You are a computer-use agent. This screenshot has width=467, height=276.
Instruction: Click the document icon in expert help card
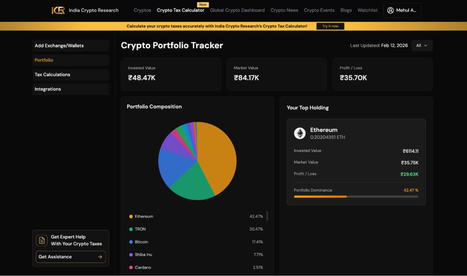click(42, 240)
